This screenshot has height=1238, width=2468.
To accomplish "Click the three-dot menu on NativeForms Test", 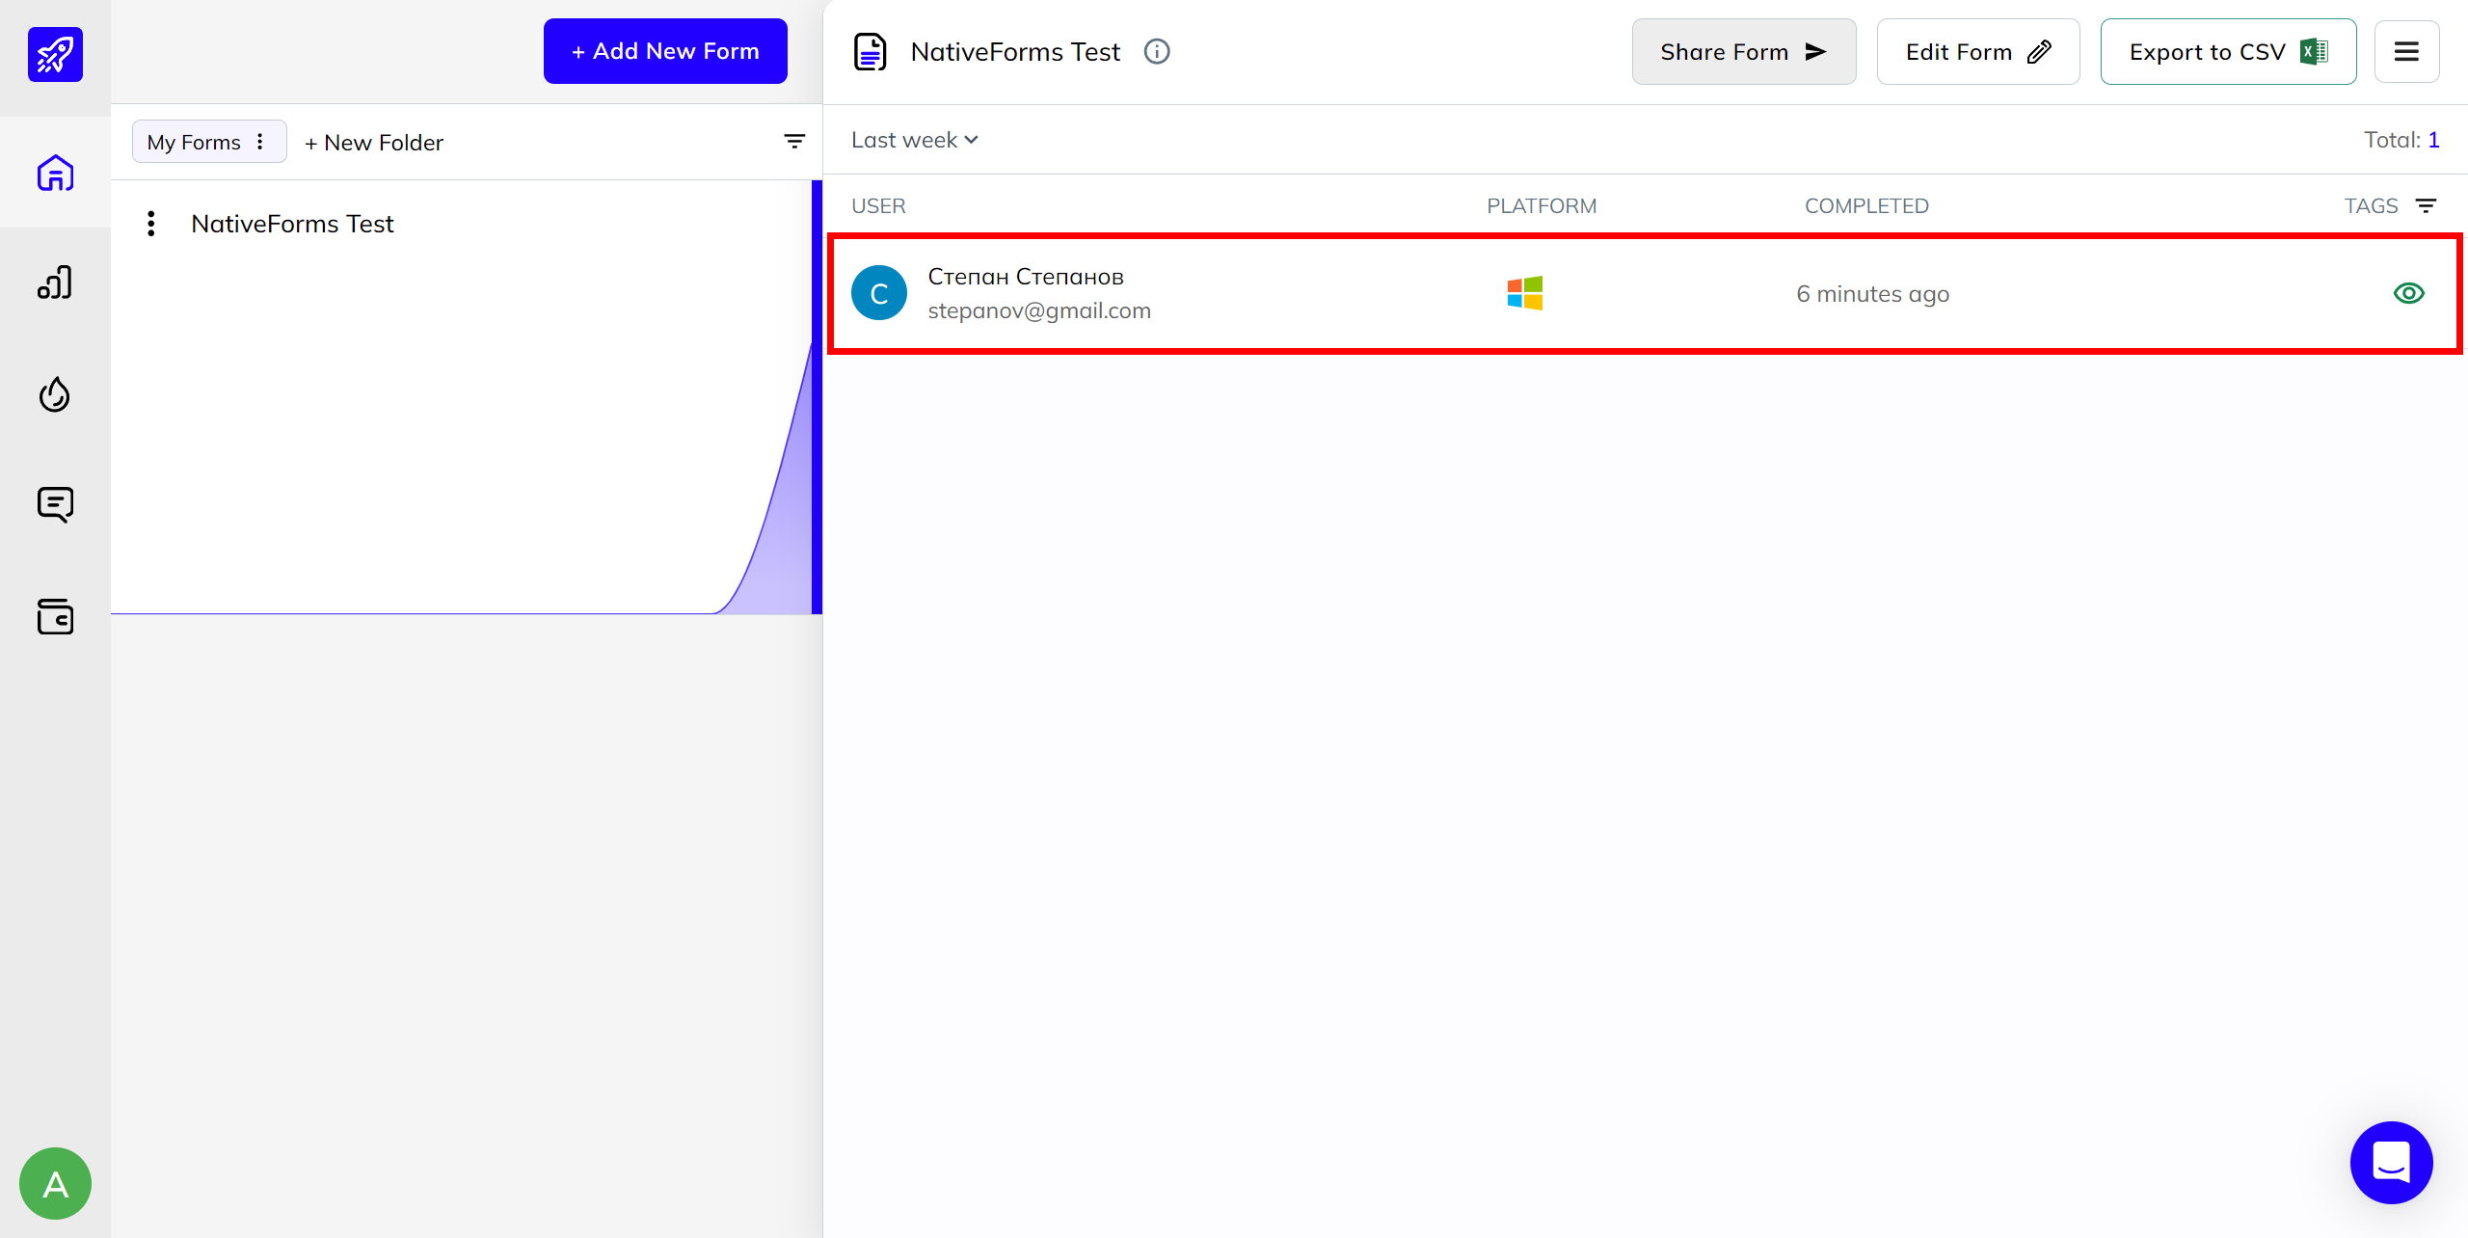I will pos(149,225).
